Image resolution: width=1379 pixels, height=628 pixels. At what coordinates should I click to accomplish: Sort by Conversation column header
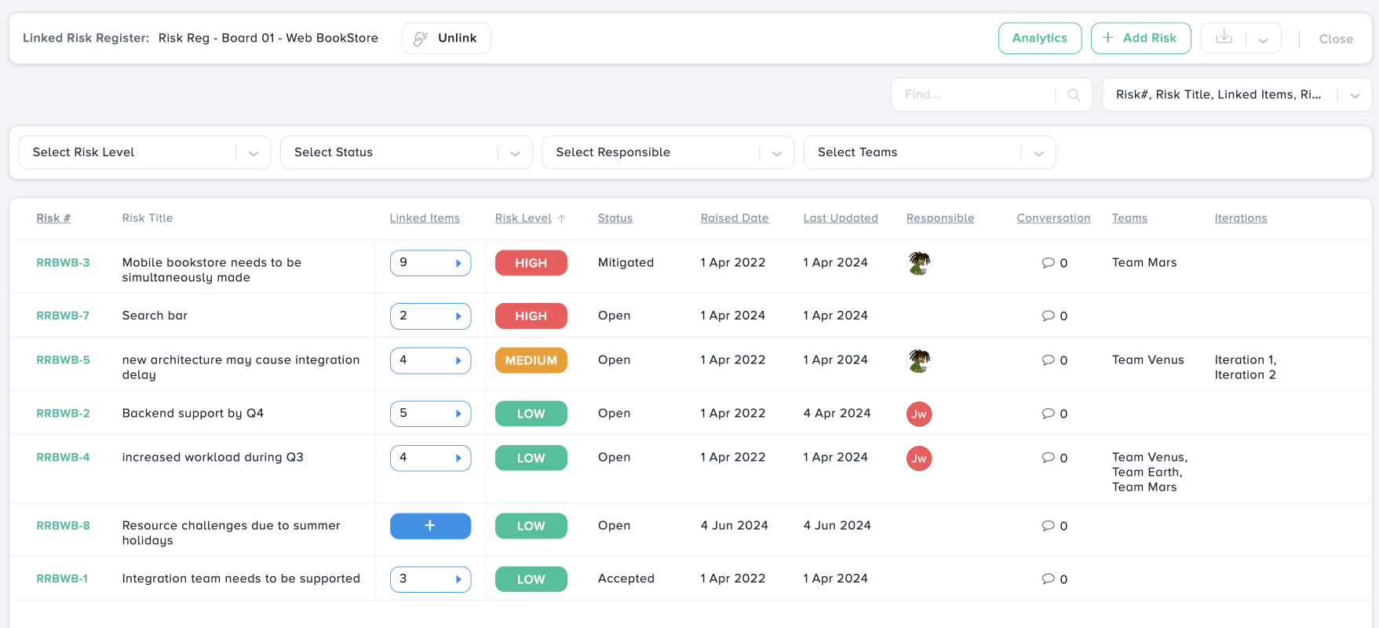(1053, 218)
